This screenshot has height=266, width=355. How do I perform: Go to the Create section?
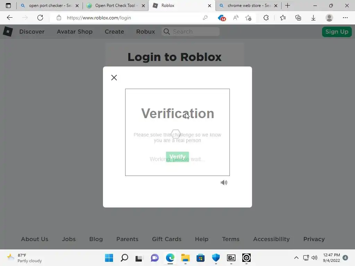click(x=114, y=32)
